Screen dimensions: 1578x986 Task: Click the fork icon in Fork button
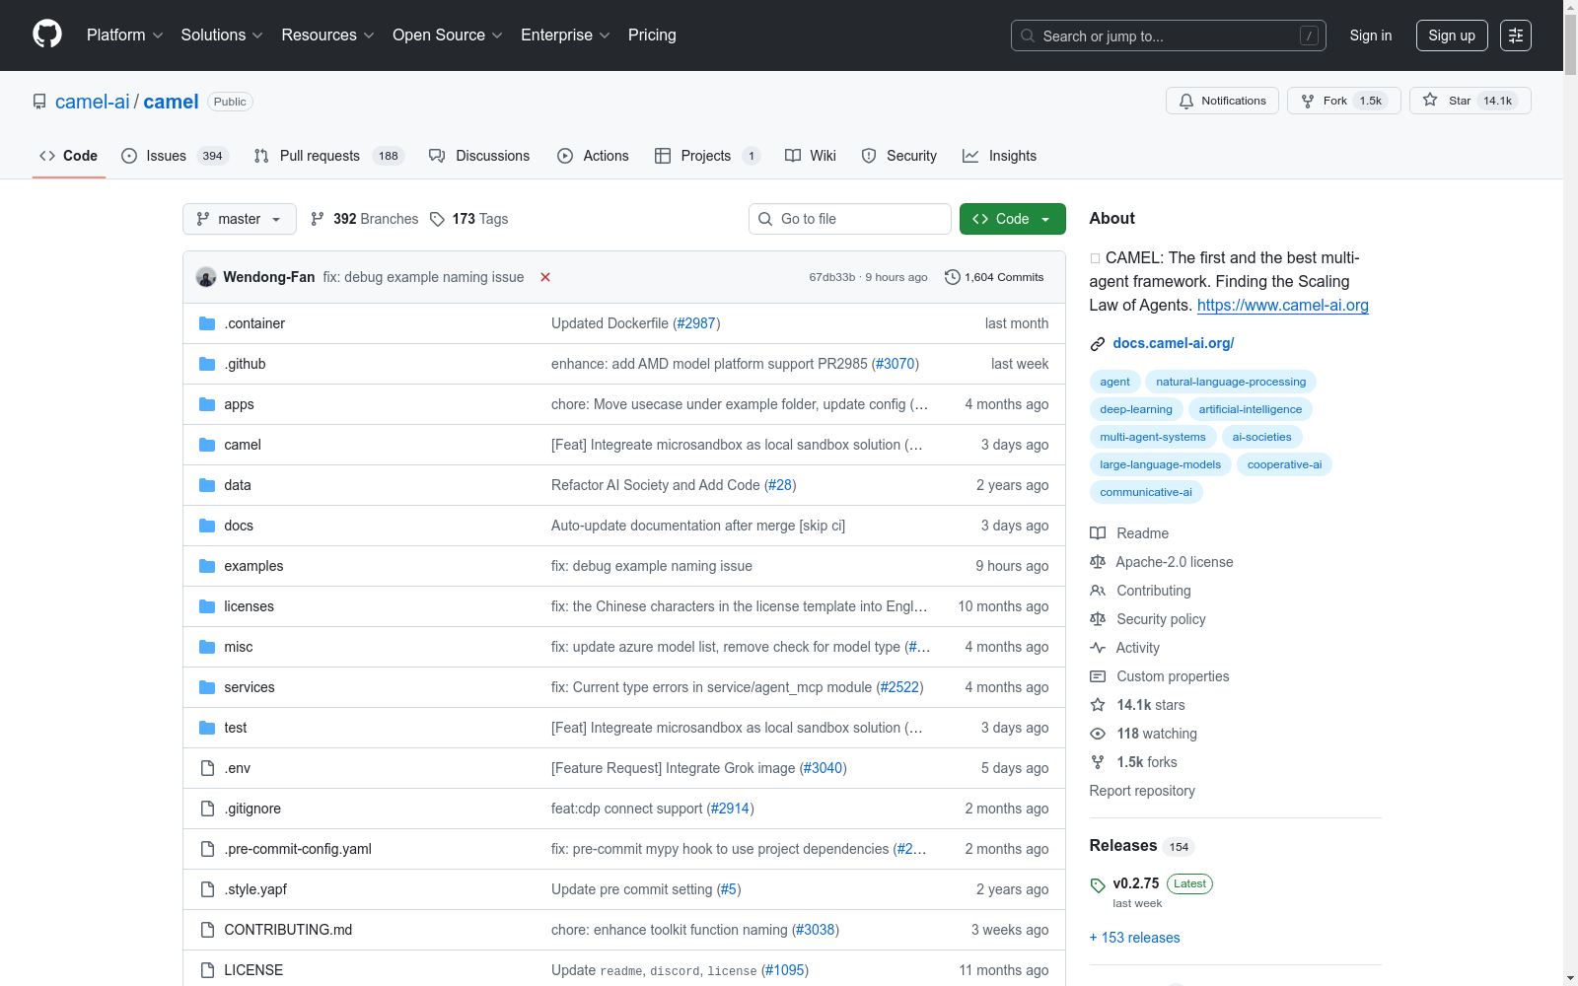(x=1308, y=101)
